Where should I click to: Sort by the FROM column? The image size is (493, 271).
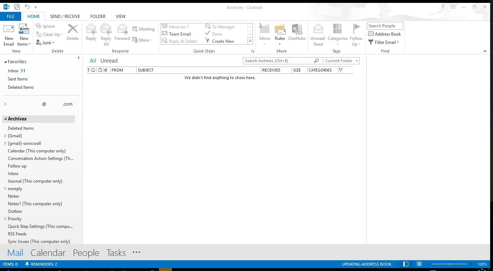123,70
